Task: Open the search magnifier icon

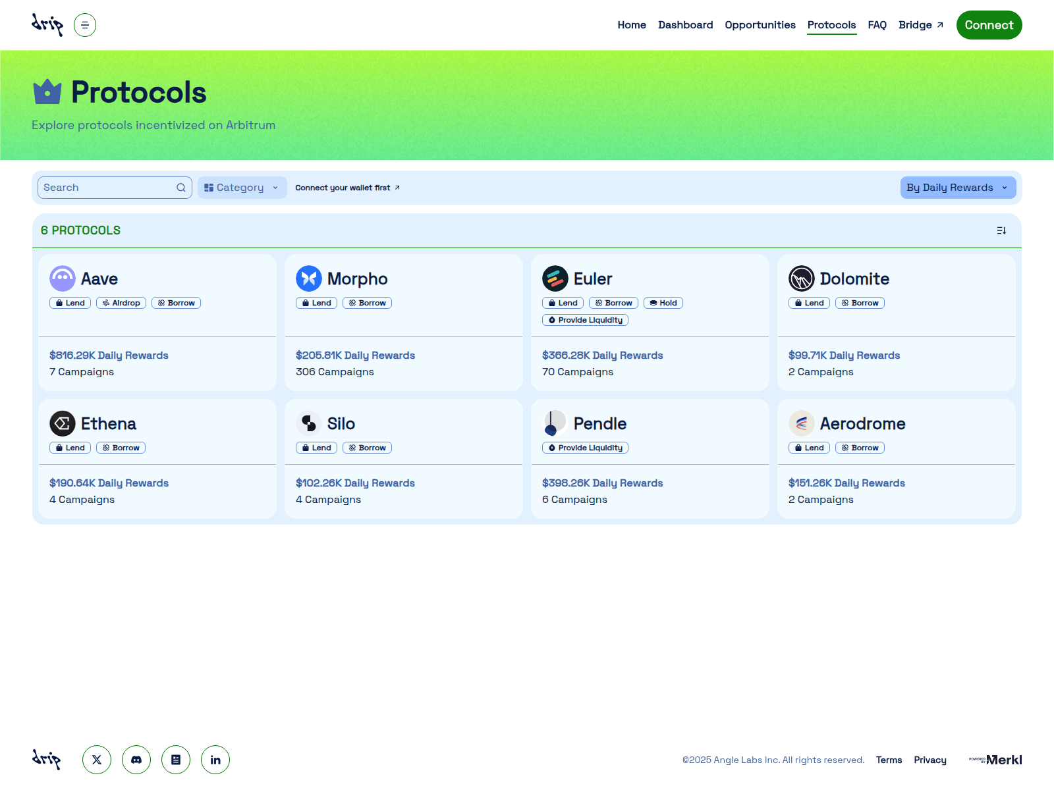Action: [180, 188]
